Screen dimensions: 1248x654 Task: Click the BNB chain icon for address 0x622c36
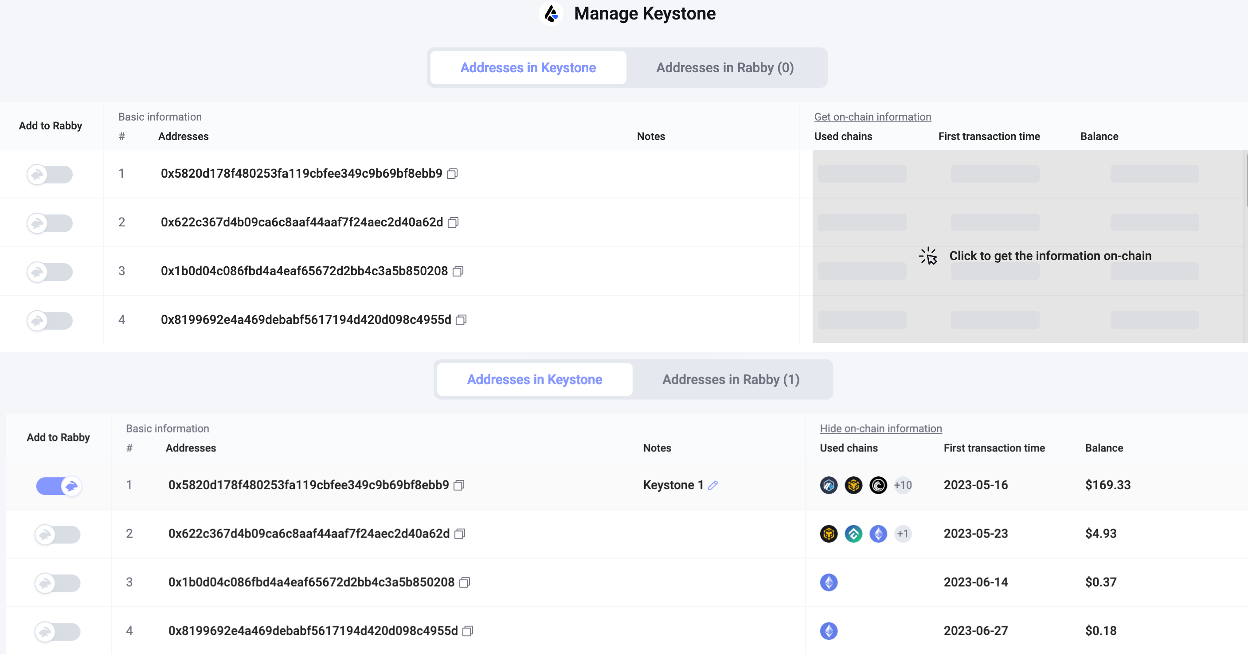click(829, 533)
